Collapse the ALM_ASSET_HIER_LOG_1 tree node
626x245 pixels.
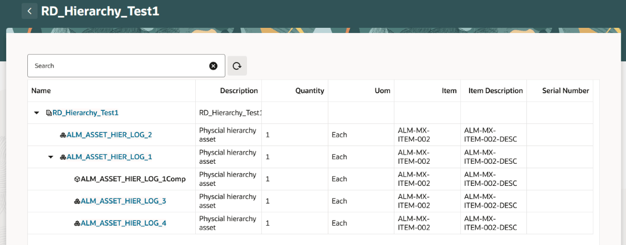51,157
